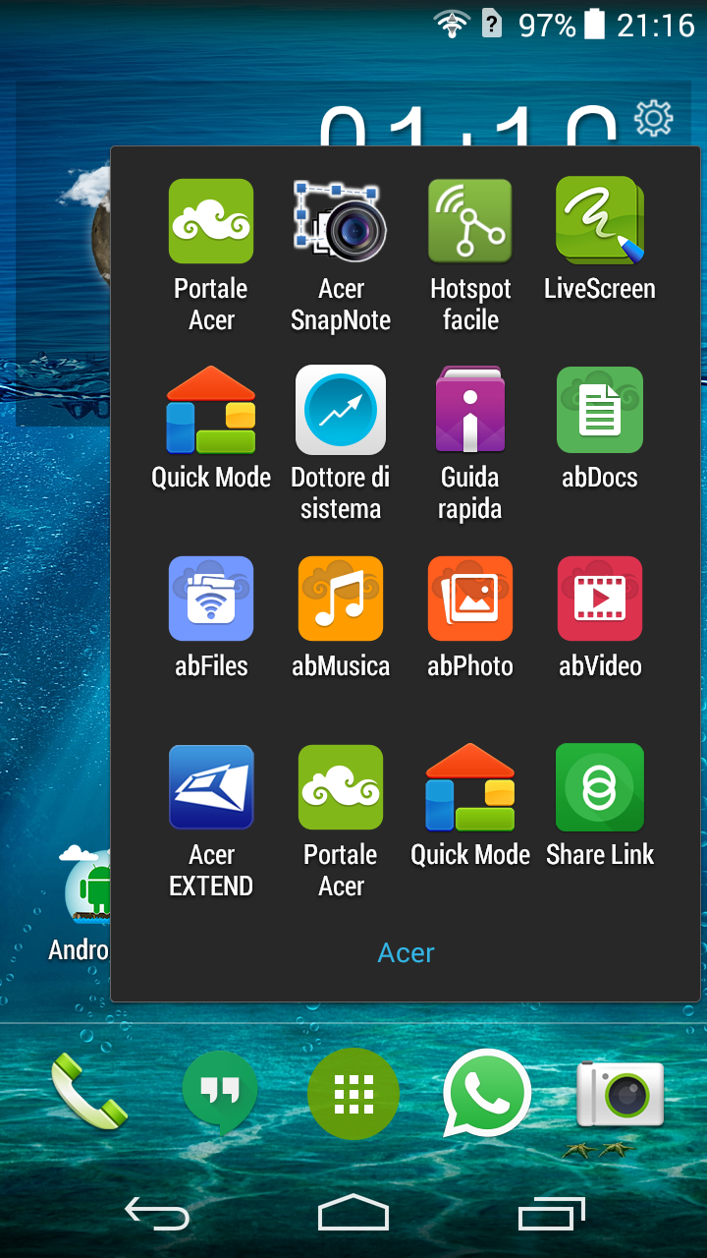Launch Hangouts from the dock
Screen dimensions: 707x1258
pos(220,1092)
